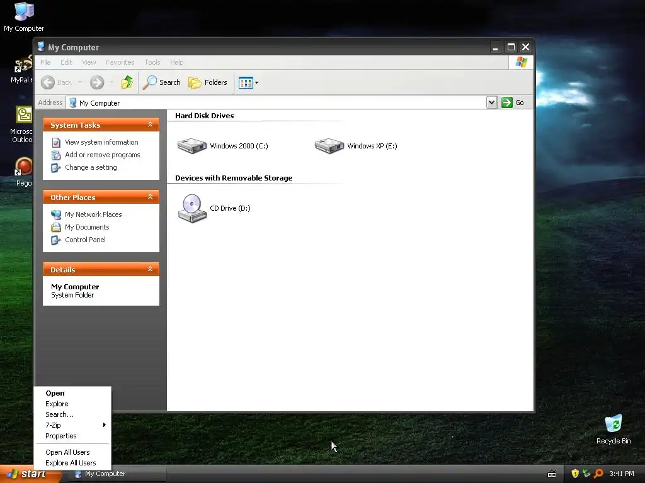Open the File menu
The width and height of the screenshot is (645, 483).
pos(45,62)
